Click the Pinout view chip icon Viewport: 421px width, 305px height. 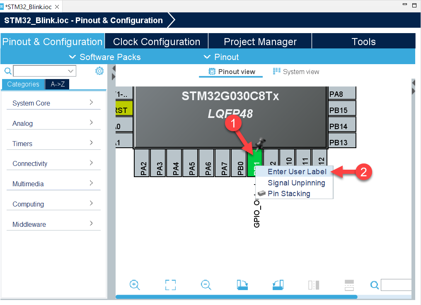click(x=212, y=72)
